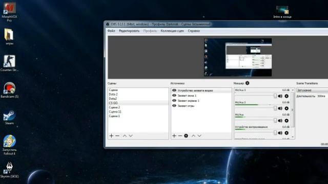Move source up with arrow icon
Image resolution: width=328 pixels, height=184 pixels.
194,136
